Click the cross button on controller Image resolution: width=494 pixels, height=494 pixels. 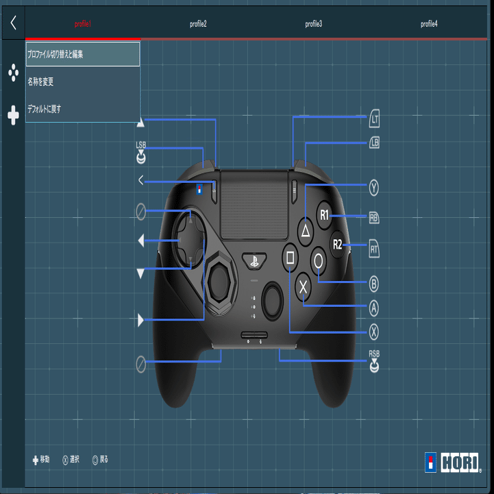click(303, 287)
